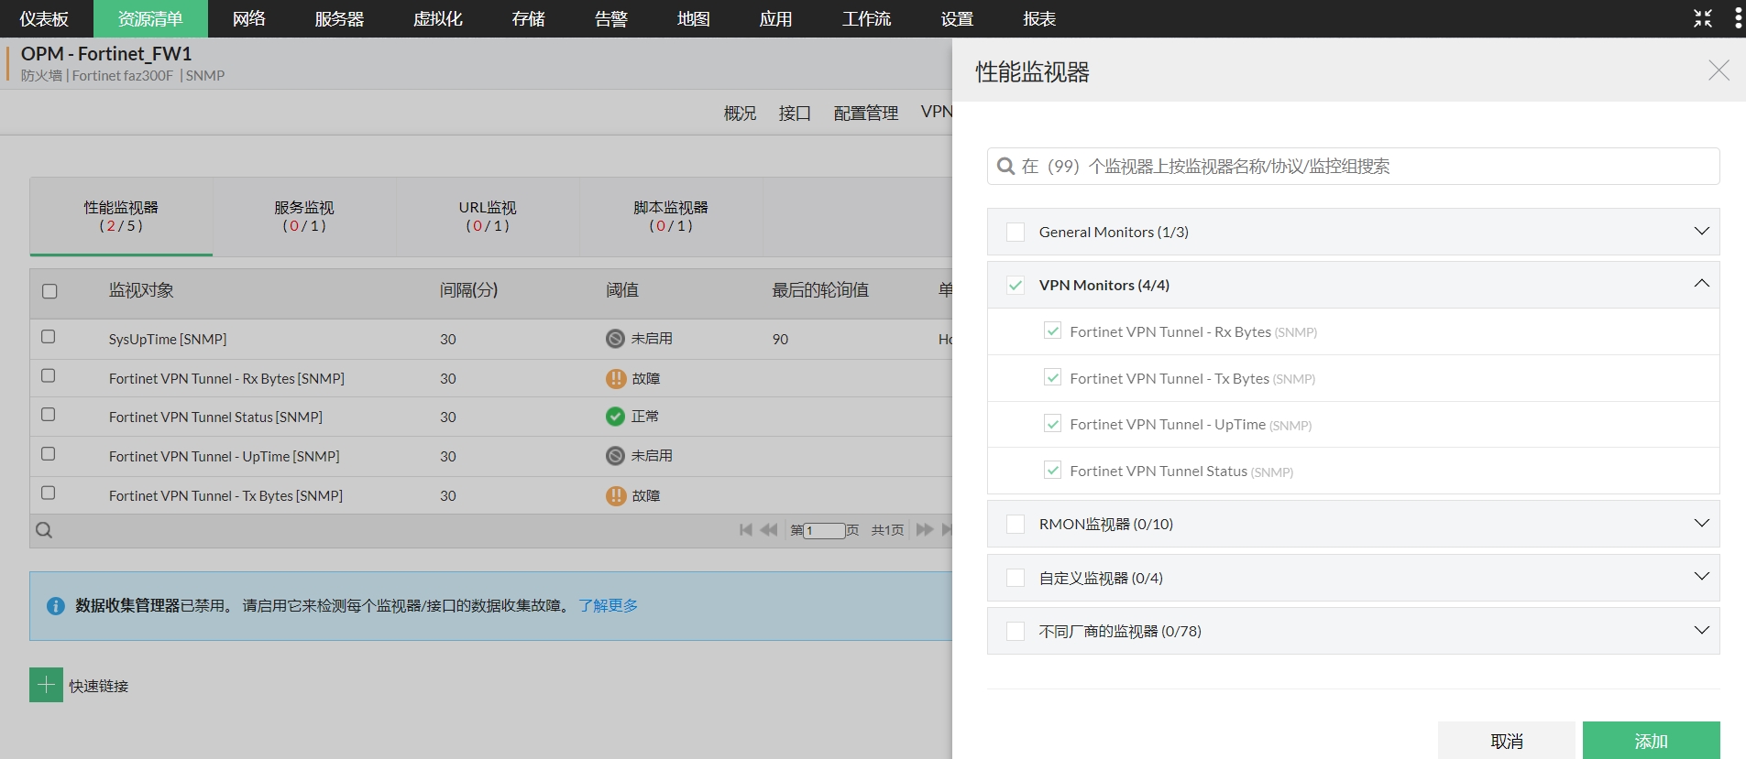Open the 服务器 menu

point(339,18)
